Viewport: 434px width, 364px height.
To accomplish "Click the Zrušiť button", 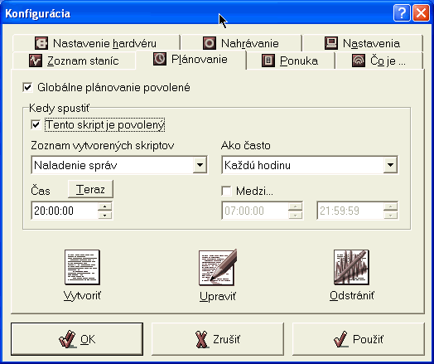I will pyautogui.click(x=218, y=339).
